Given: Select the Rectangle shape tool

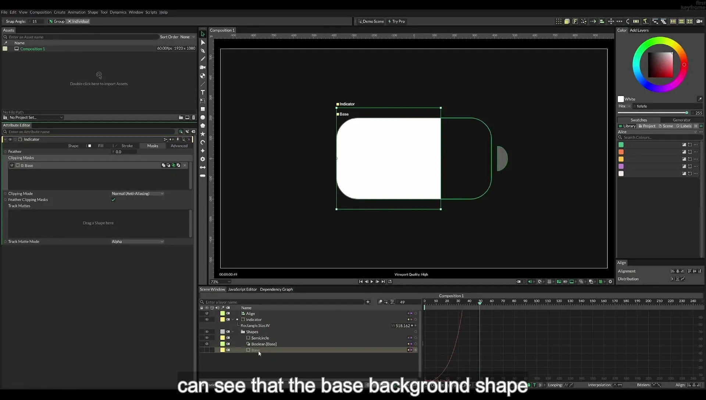Looking at the screenshot, I should pos(203,109).
